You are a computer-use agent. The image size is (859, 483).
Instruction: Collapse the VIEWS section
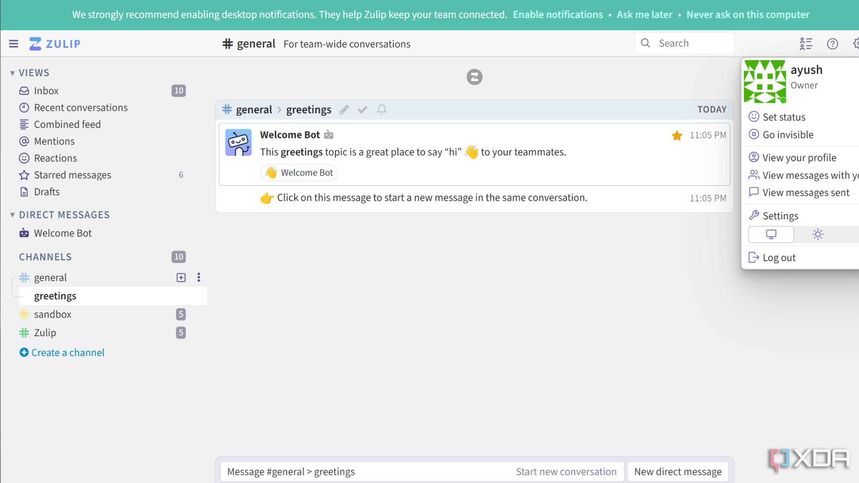coord(13,73)
